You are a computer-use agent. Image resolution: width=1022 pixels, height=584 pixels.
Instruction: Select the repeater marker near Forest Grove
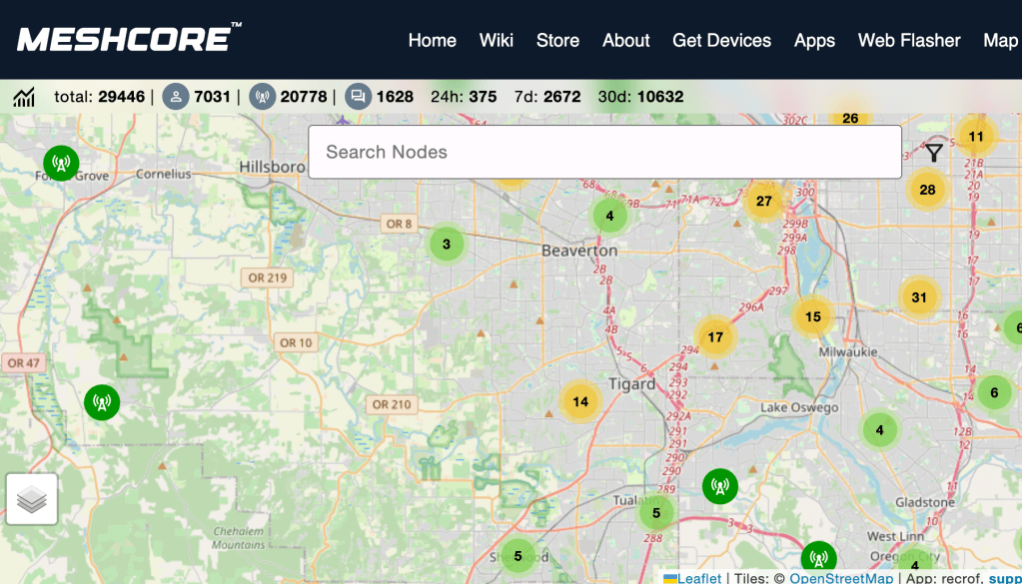click(x=61, y=162)
